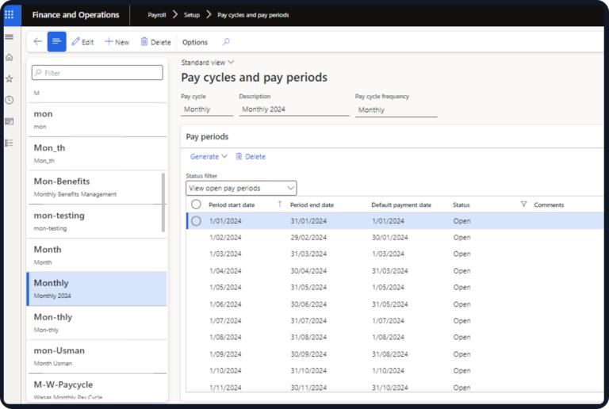Click Delete in the top action bar

[155, 42]
